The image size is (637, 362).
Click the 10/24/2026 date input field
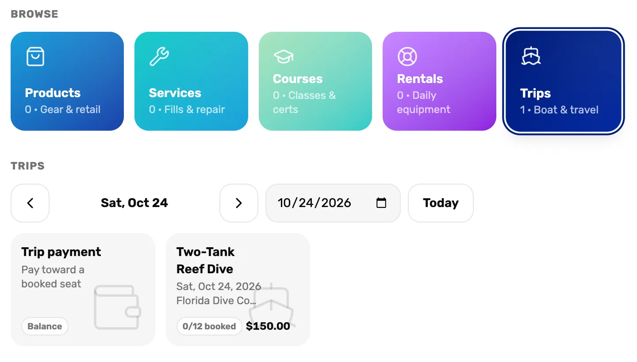[x=333, y=203]
